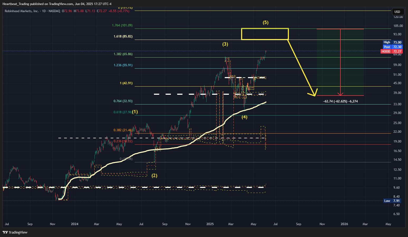408x237 pixels.
Task: Click 33.00 on the price scale
Action: (x=397, y=104)
